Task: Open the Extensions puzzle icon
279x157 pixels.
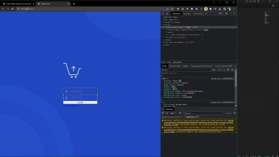Action: (211, 9)
